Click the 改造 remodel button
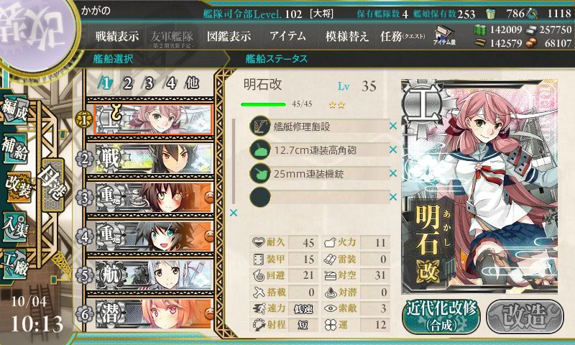575x345 pixels. click(525, 316)
